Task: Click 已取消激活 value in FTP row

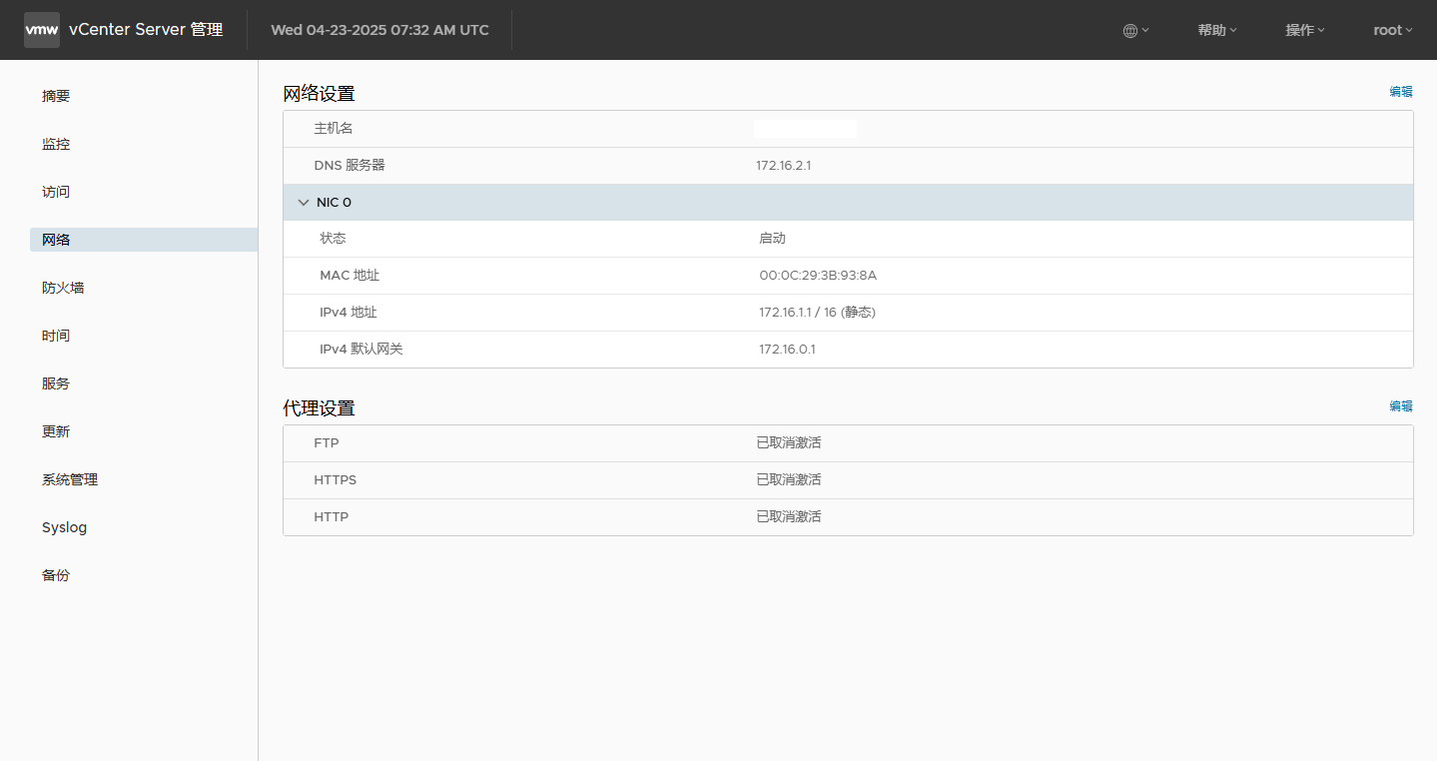Action: (788, 443)
